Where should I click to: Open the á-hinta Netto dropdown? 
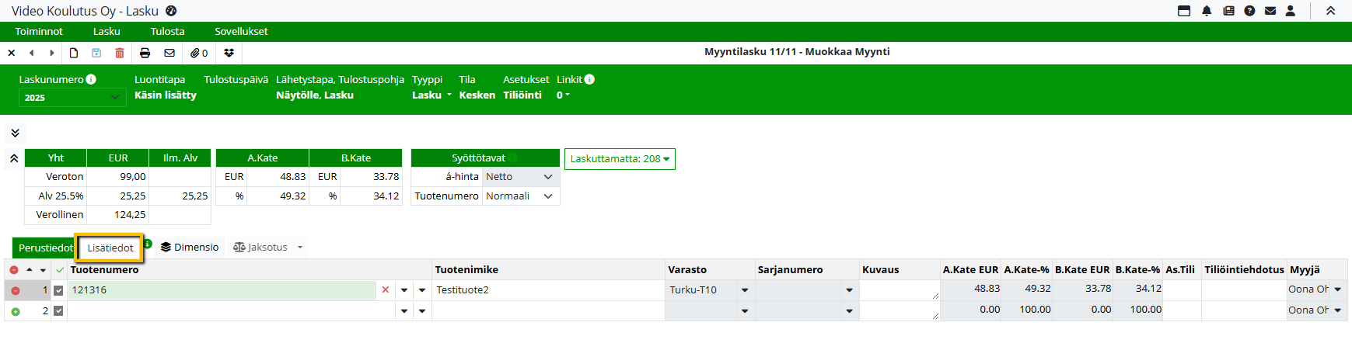coord(519,177)
